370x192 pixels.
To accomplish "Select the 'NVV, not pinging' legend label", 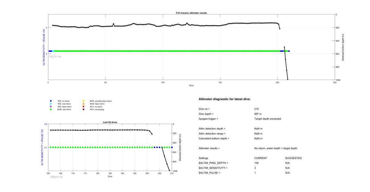I will click(x=97, y=109).
